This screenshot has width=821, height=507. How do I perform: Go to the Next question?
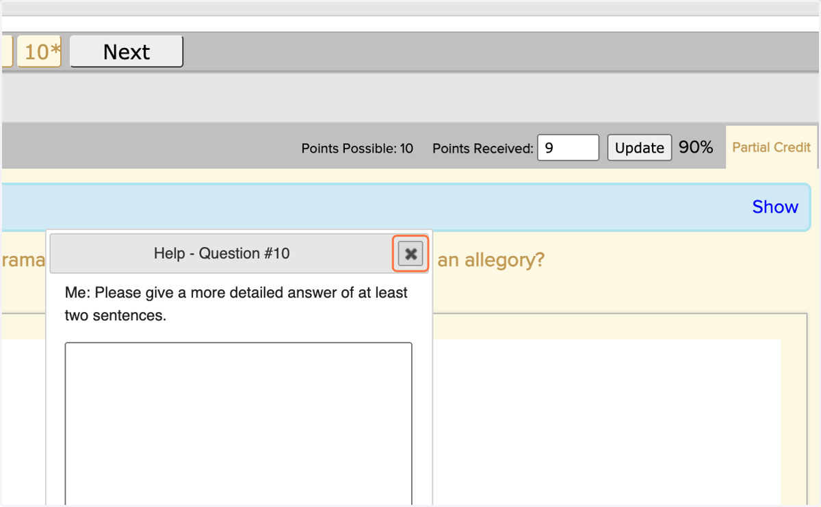click(127, 52)
